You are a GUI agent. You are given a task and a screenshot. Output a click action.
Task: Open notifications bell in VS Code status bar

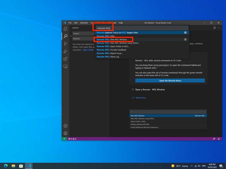click(219, 139)
